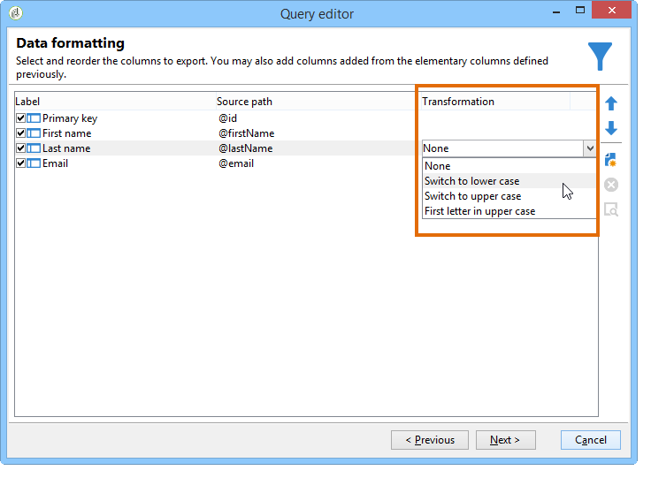Collapse the transformation dropdown arrow

(590, 148)
